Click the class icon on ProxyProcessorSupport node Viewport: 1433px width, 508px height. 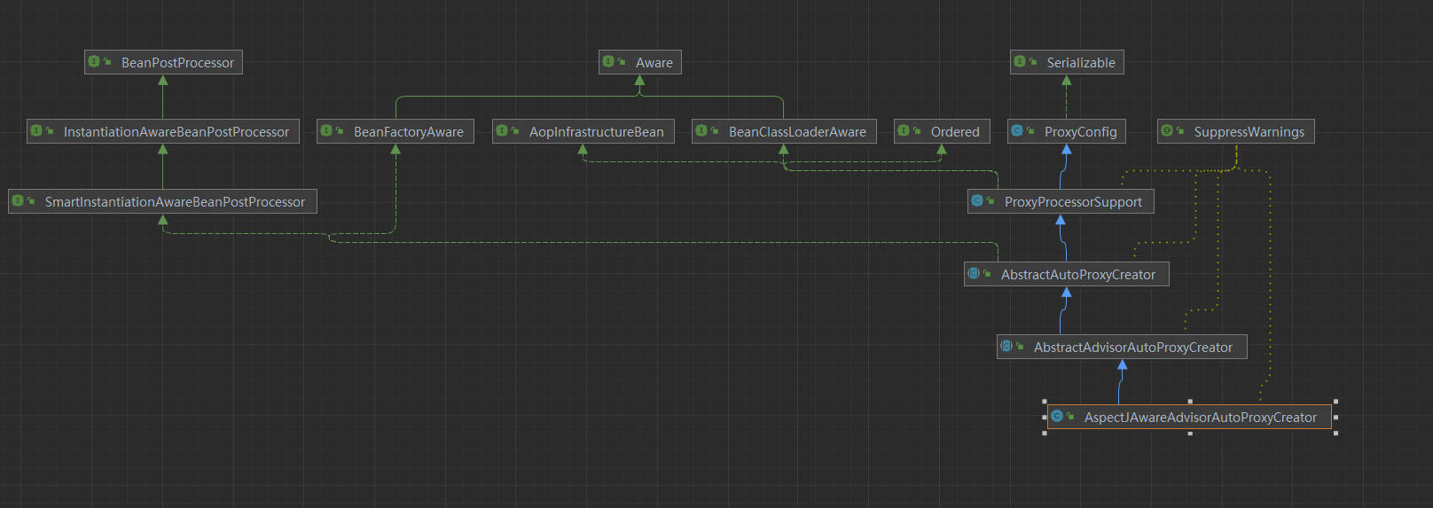(977, 201)
